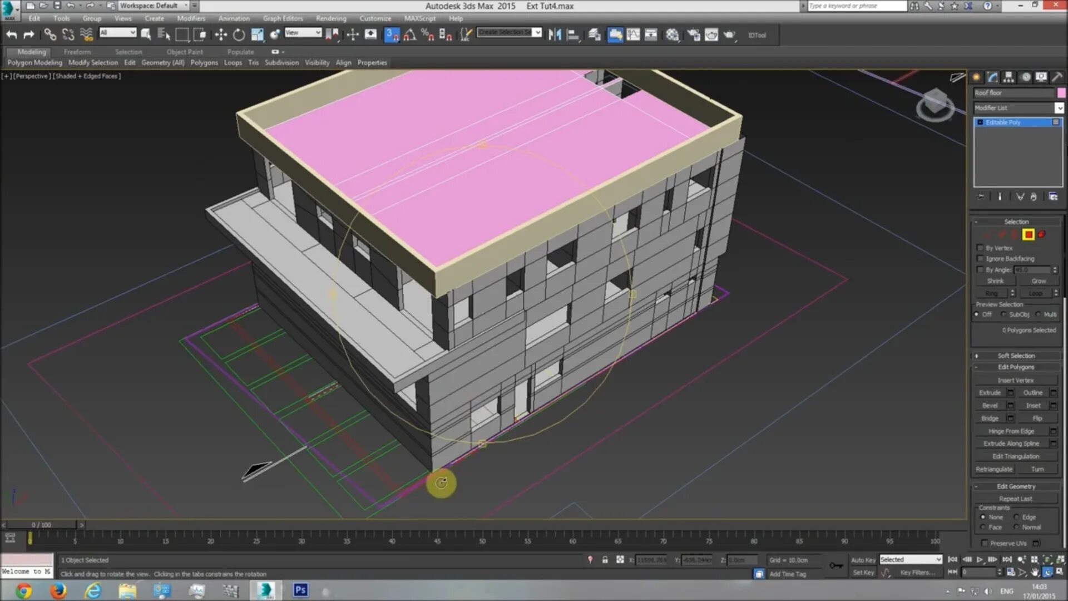The height and width of the screenshot is (601, 1068).
Task: Click the Mirror tool icon
Action: [555, 35]
